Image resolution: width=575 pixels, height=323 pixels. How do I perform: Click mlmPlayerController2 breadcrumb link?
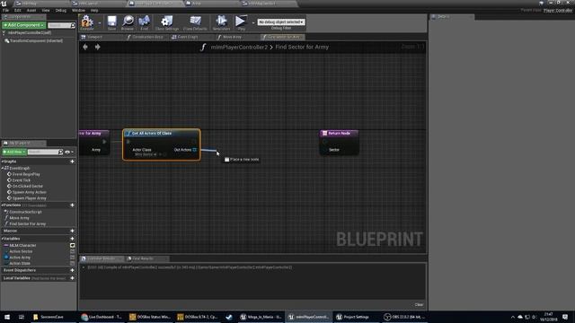pos(239,47)
